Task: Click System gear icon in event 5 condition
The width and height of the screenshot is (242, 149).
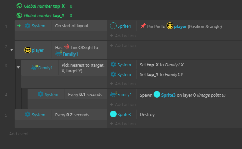Action: [28, 114]
